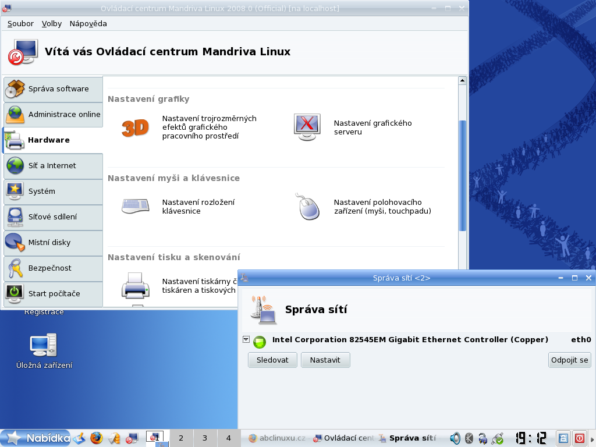Screen dimensions: 596x447
Task: Open the Nabídka start menu
Action: [36, 438]
